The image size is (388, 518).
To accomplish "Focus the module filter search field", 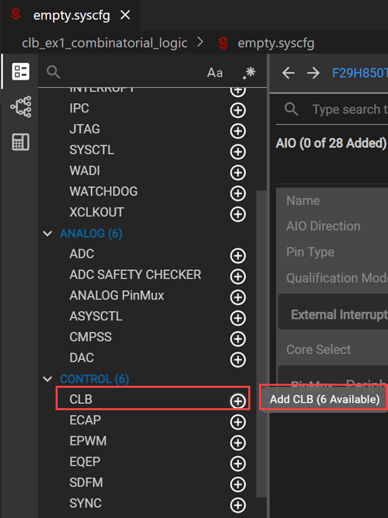I will (132, 72).
